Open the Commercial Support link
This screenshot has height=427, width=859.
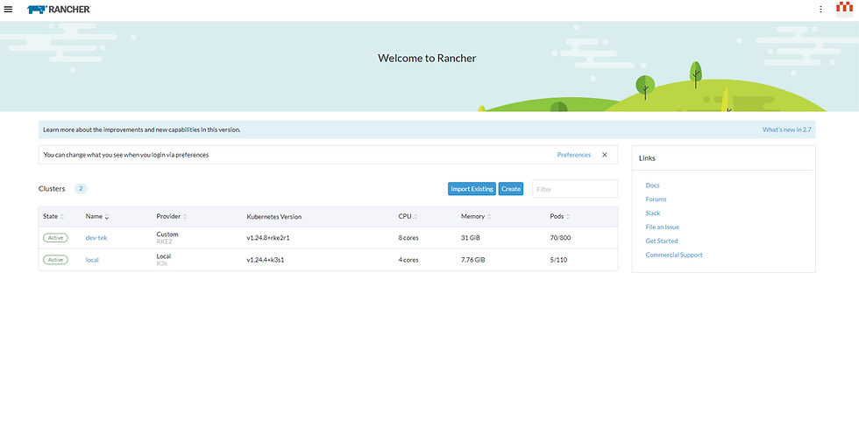[x=674, y=255]
